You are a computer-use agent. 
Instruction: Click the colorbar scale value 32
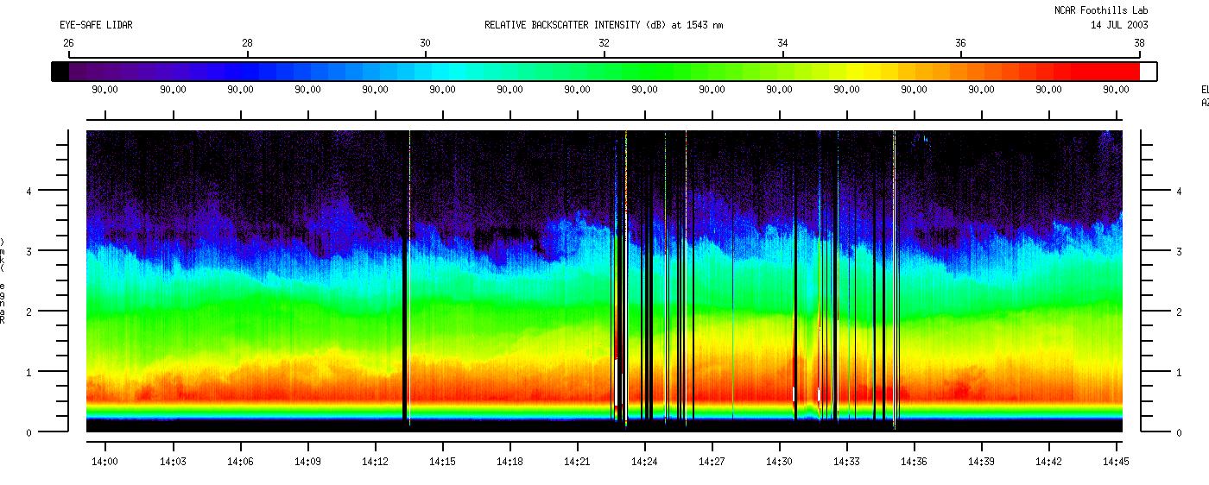click(604, 43)
